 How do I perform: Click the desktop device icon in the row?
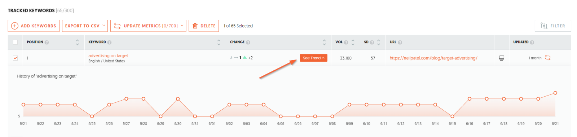[x=501, y=58]
